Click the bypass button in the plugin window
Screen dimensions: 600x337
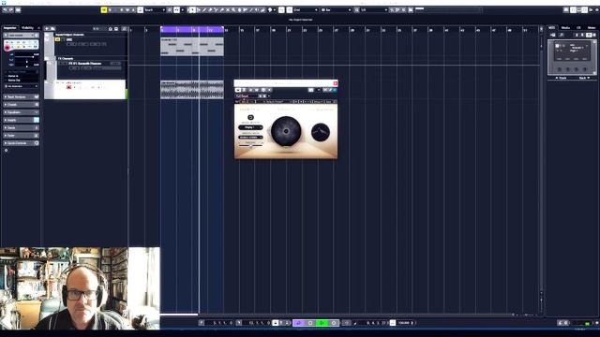point(238,90)
